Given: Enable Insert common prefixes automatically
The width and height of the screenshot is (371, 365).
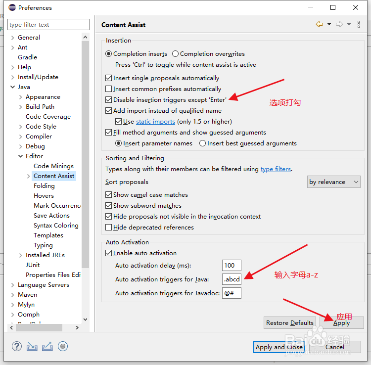Looking at the screenshot, I should click(109, 89).
